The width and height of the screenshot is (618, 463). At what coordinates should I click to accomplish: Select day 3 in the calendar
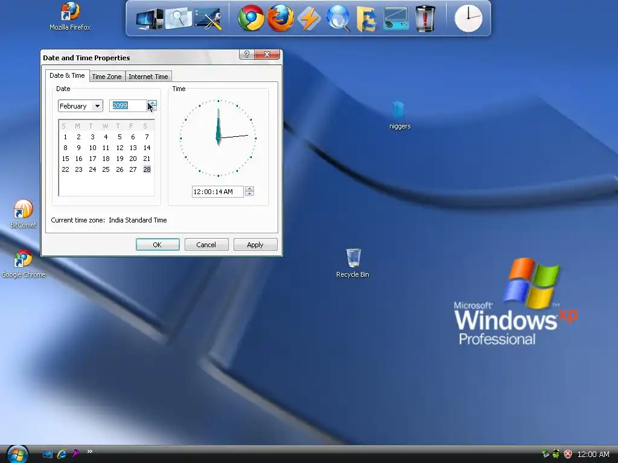pos(92,137)
